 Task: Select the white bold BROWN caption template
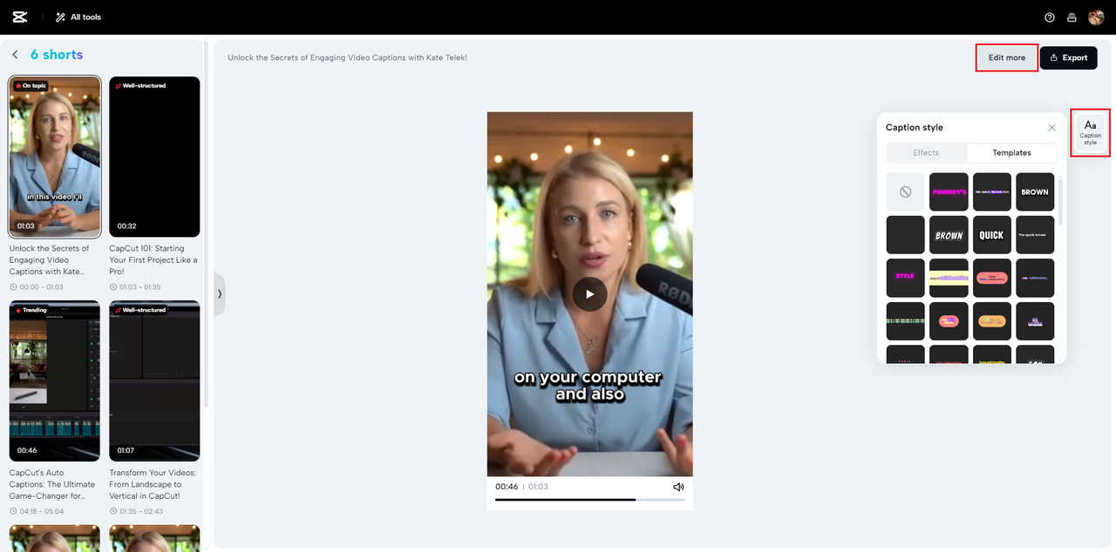coord(1035,192)
